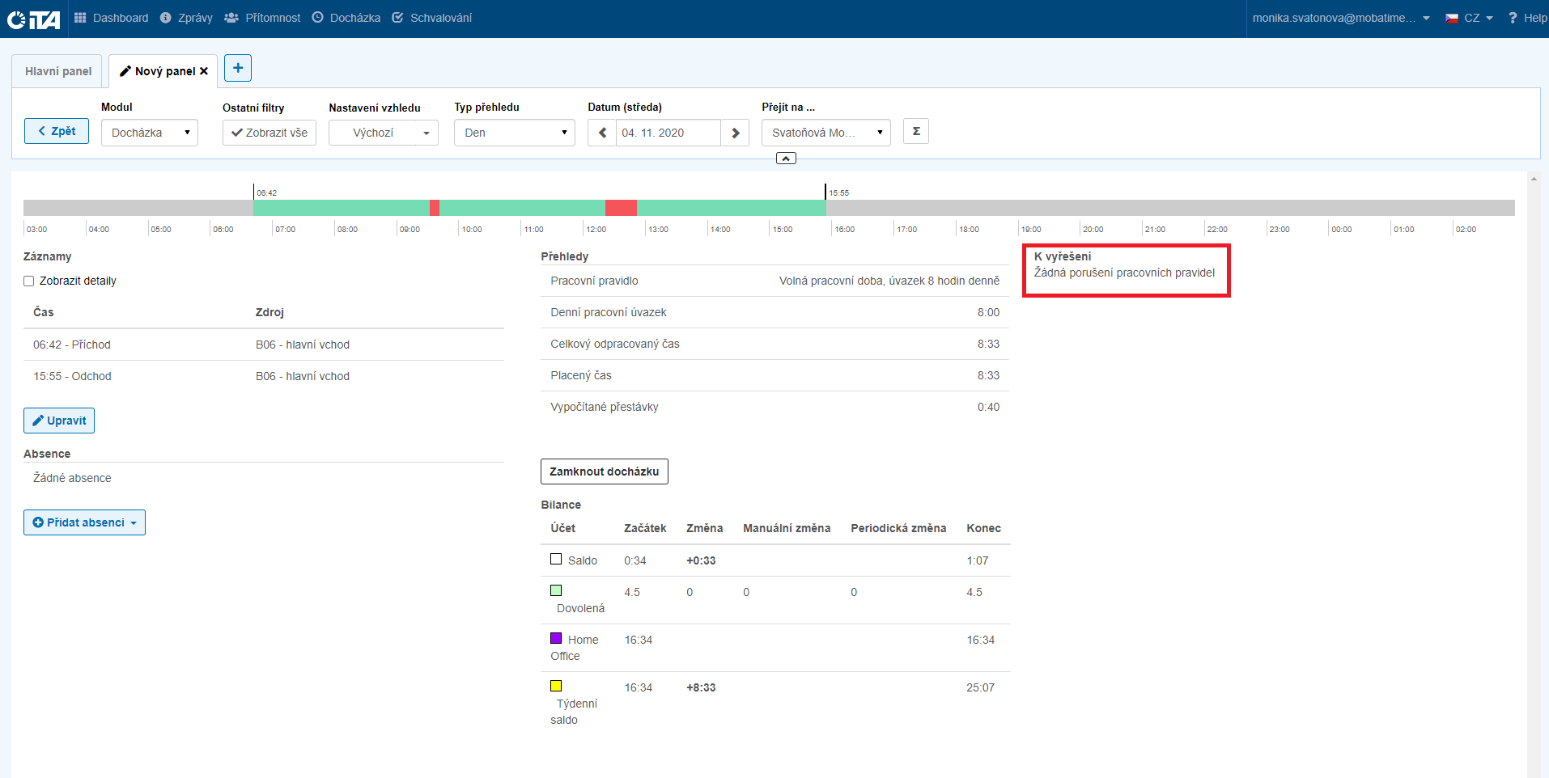
Task: Toggle the Saldo account checkbox
Action: point(556,559)
